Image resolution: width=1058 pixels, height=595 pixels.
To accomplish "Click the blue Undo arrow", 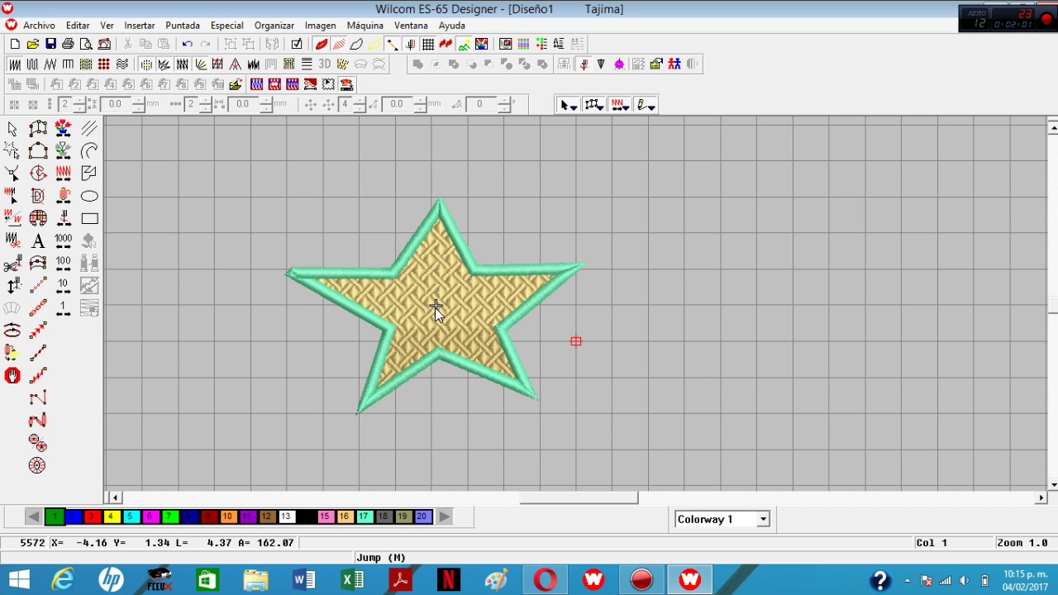I will 188,44.
